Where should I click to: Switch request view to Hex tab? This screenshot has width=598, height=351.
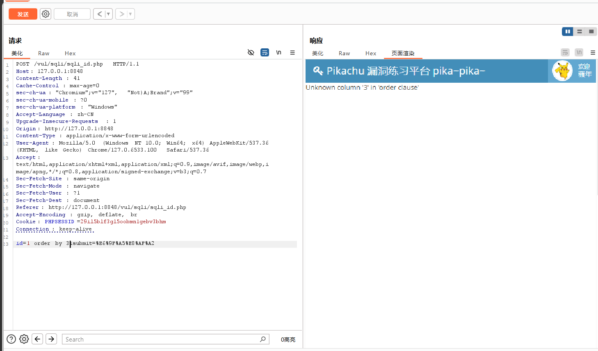pos(70,53)
